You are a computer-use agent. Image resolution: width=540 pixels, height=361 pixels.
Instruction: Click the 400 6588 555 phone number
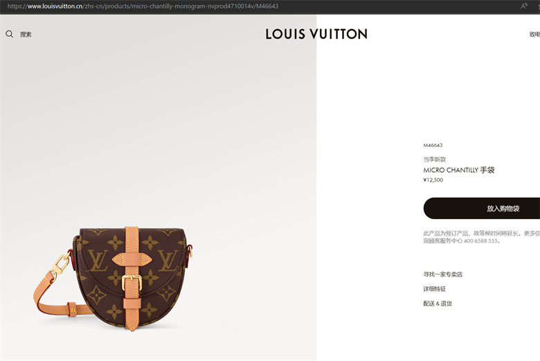point(480,240)
